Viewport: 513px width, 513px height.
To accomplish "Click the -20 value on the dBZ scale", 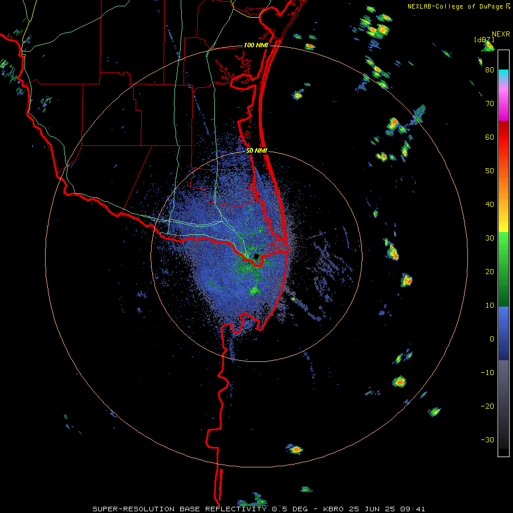I will click(x=487, y=406).
